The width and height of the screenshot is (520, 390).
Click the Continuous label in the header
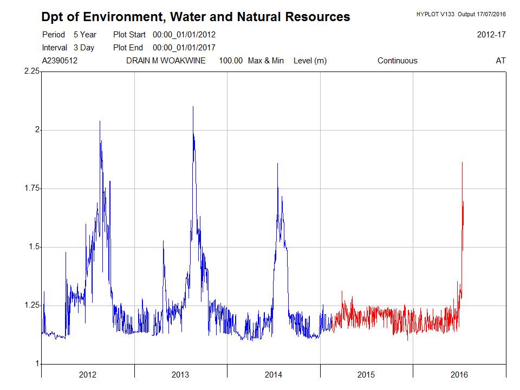click(398, 61)
